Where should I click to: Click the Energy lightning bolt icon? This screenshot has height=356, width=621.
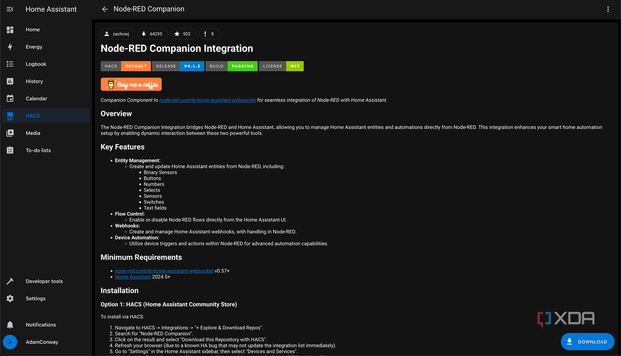click(x=10, y=47)
